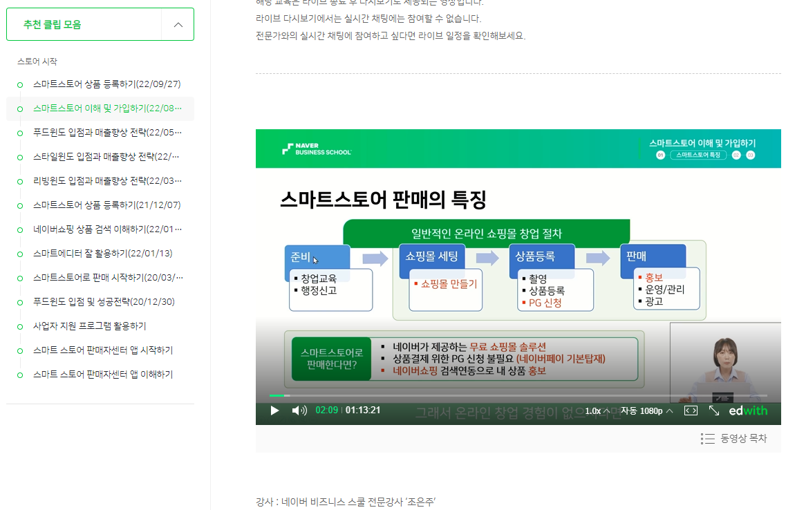Open the 1.0x playback speed menu
Screen dimensions: 786x510
tap(597, 410)
